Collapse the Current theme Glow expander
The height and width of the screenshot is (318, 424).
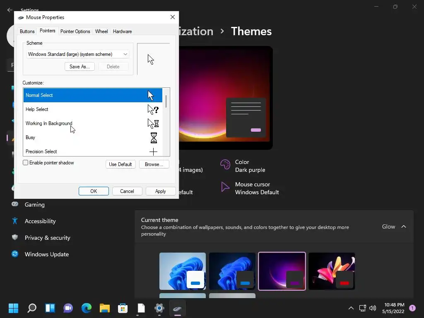point(403,226)
